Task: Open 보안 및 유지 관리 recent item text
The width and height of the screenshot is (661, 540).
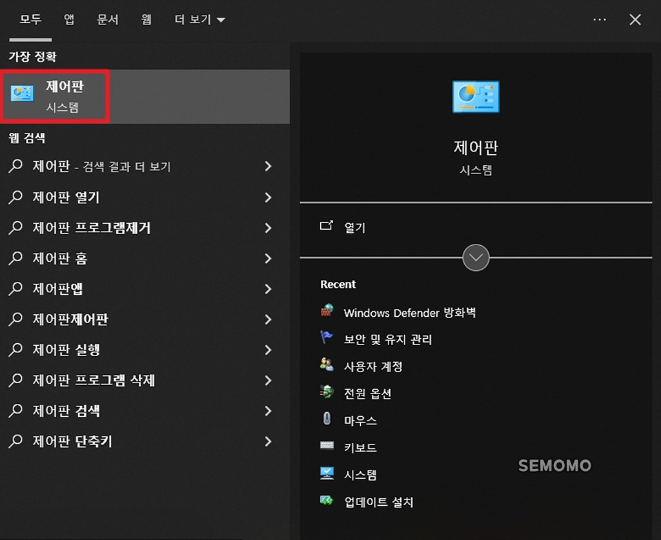Action: (x=388, y=339)
